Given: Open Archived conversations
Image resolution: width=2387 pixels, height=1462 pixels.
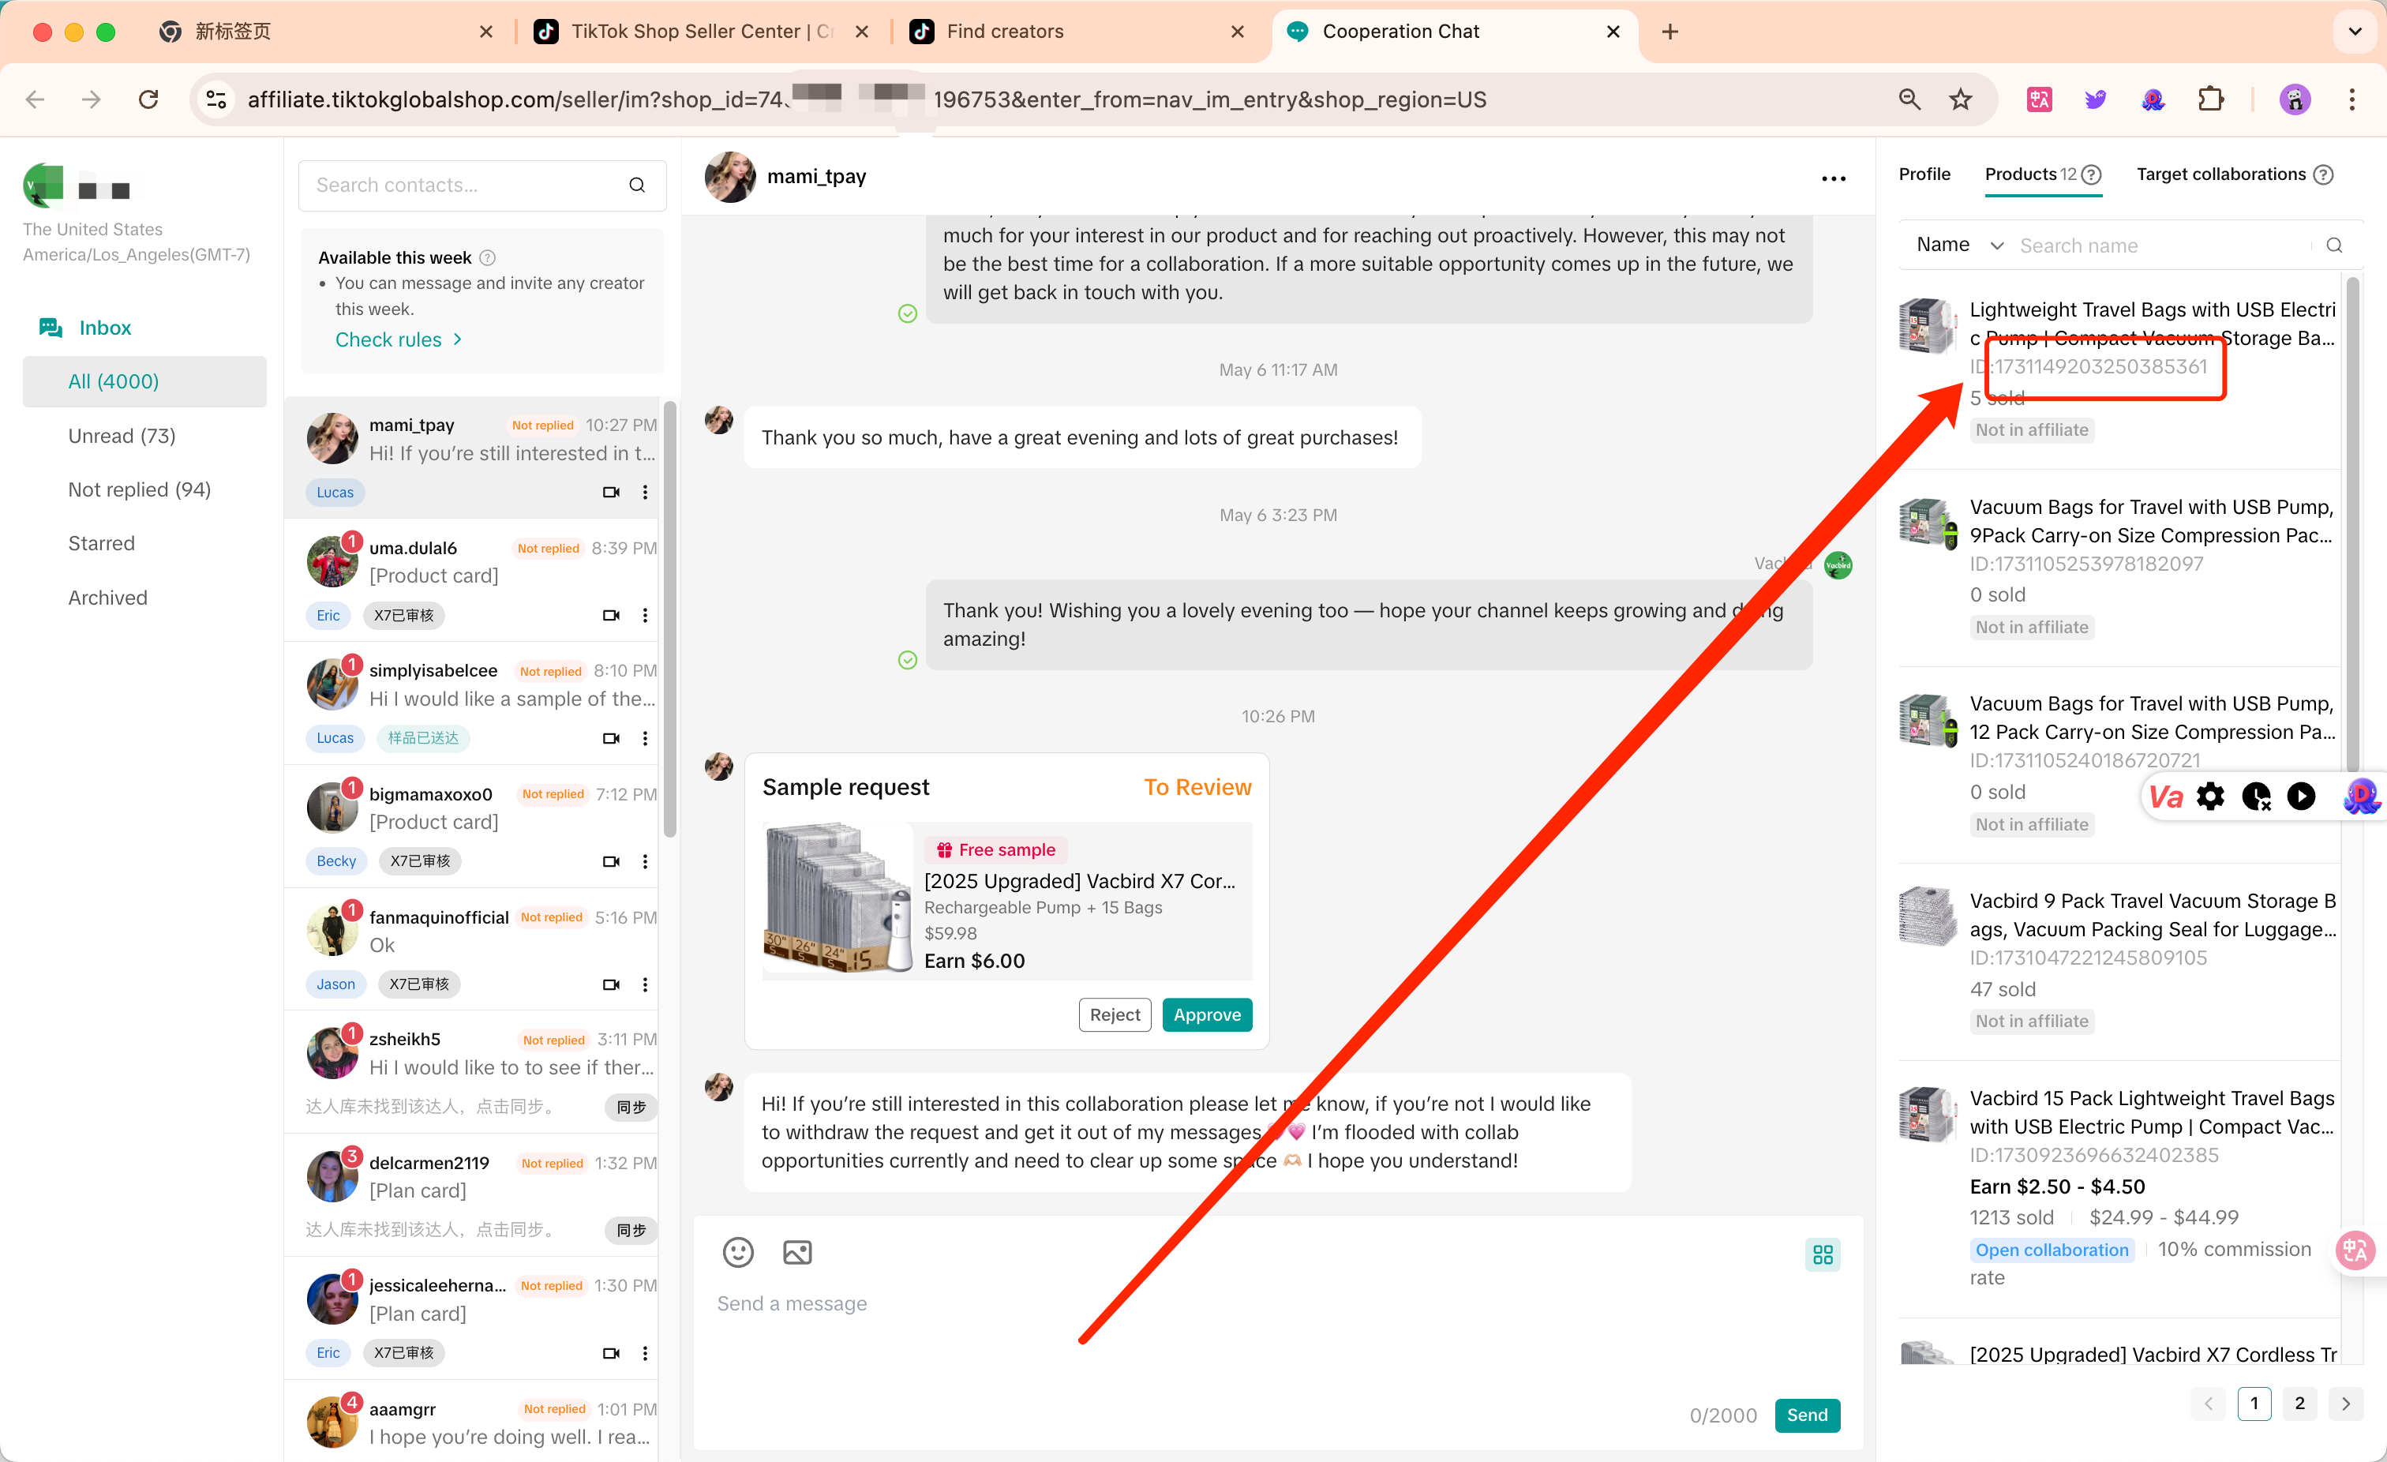Looking at the screenshot, I should (x=107, y=598).
